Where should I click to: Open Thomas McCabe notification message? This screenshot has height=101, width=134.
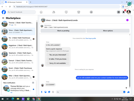pyautogui.click(x=19, y=89)
